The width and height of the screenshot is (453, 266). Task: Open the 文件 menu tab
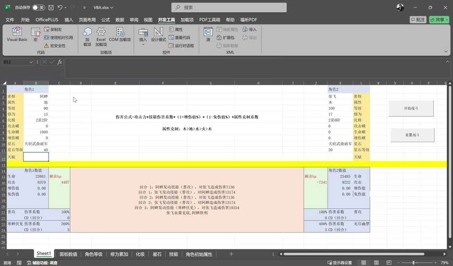coord(10,20)
